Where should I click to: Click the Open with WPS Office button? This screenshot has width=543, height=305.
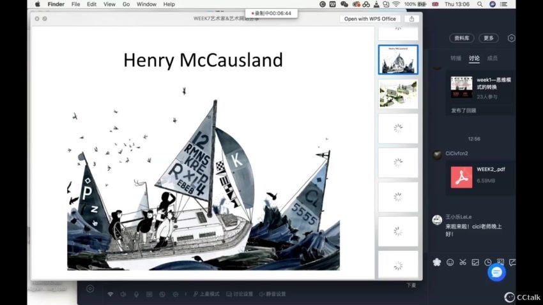(x=370, y=19)
